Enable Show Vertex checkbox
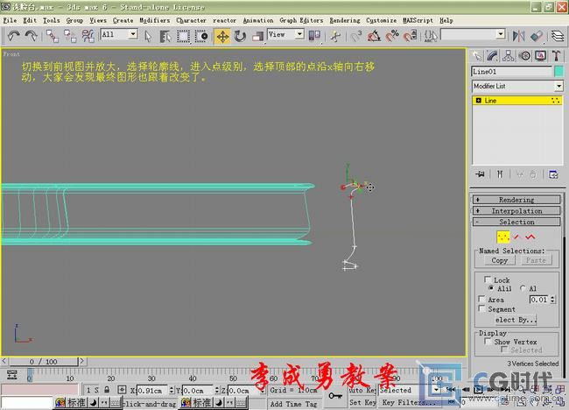Viewport: 569px width, 410px height. (x=488, y=342)
